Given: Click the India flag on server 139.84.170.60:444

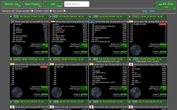Looking at the screenshot, I should point(12,64).
